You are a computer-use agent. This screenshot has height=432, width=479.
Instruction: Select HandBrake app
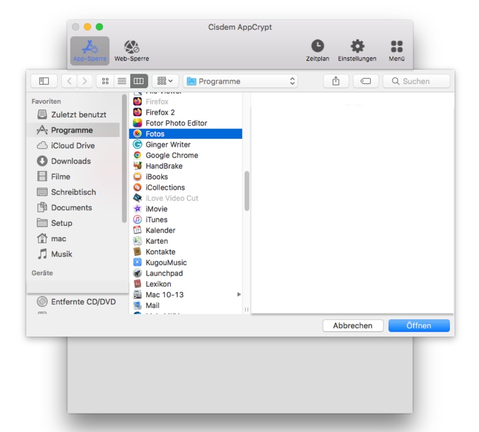point(186,166)
